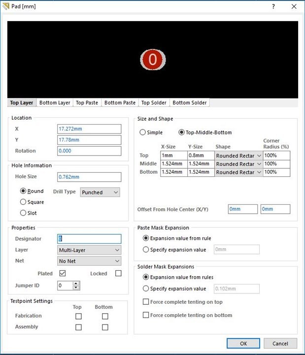This screenshot has height=355, width=305.
Task: Click the help question mark icon
Action: 273,6
